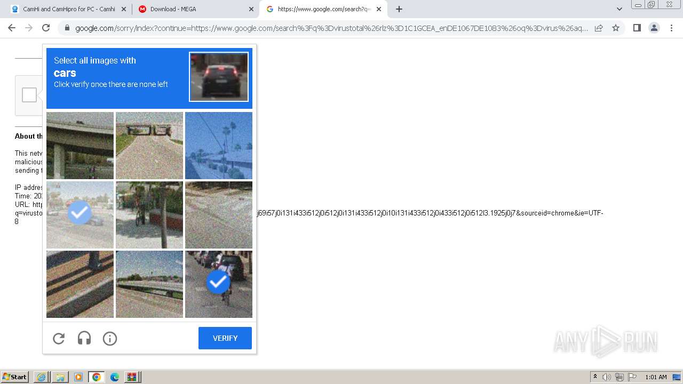Open Action Center flag tray icon
The image size is (683, 384).
[x=632, y=377]
